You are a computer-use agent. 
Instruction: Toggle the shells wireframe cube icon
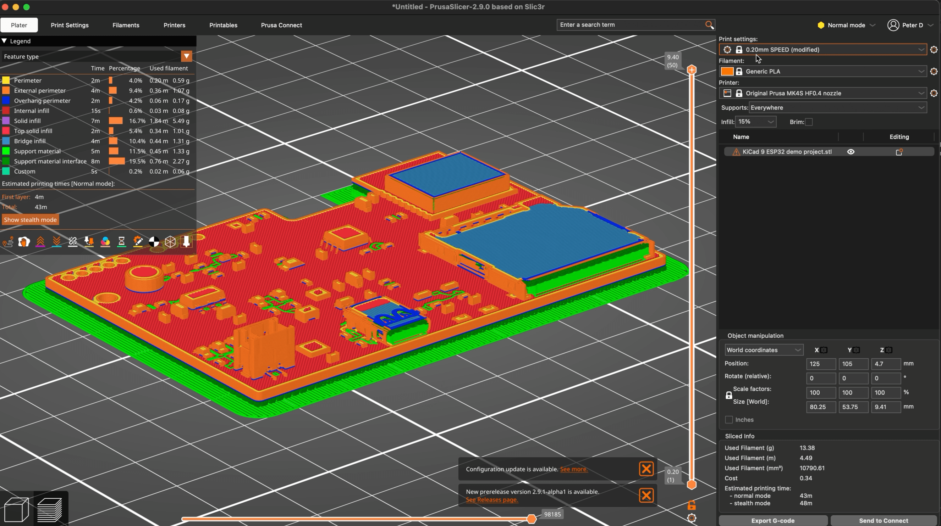tap(170, 242)
